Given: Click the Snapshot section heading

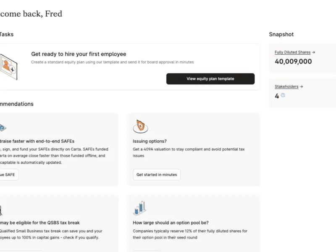Looking at the screenshot, I should pyautogui.click(x=281, y=34).
